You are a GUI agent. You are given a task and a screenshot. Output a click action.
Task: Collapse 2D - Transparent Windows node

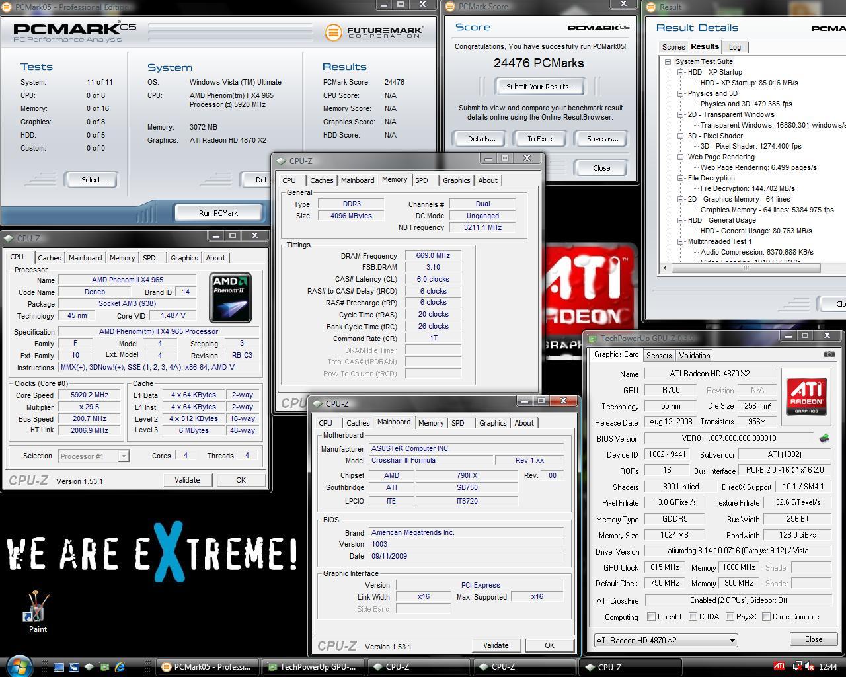[x=680, y=114]
